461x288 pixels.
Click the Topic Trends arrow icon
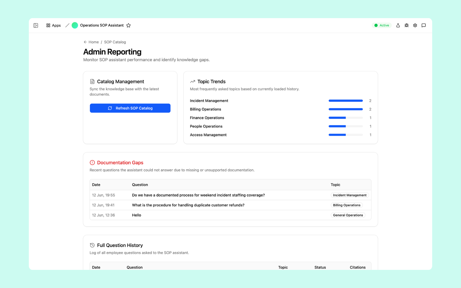tap(193, 82)
